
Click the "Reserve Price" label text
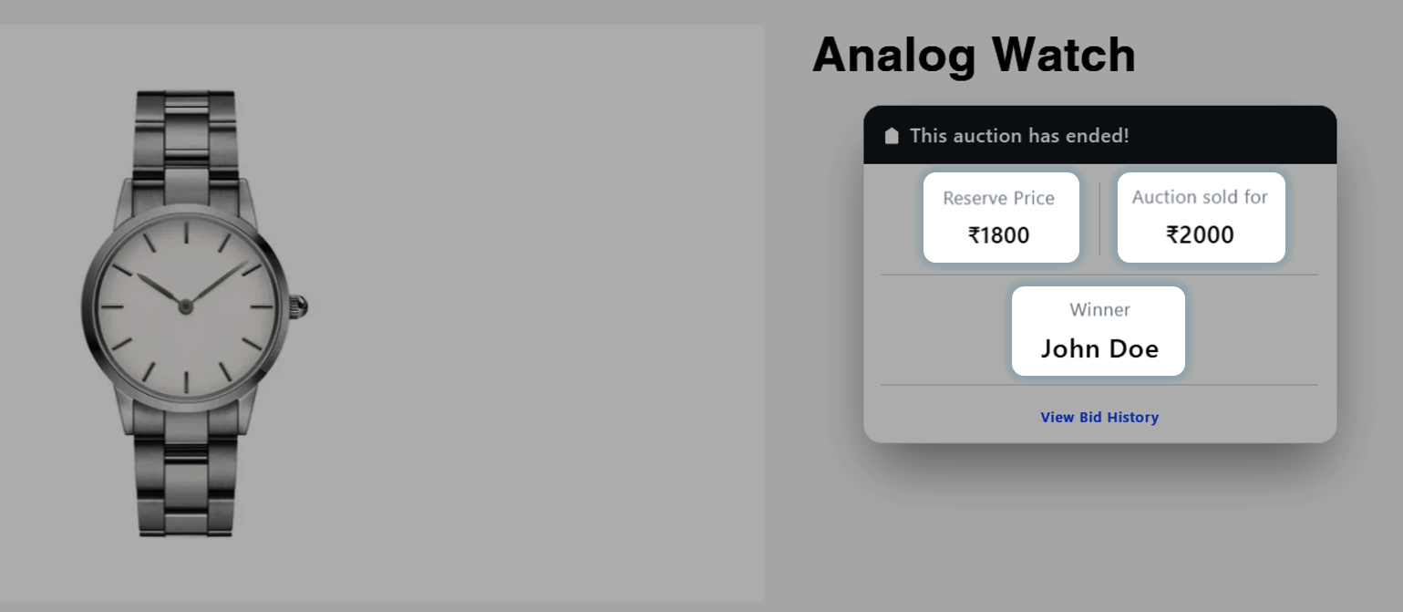(x=998, y=198)
